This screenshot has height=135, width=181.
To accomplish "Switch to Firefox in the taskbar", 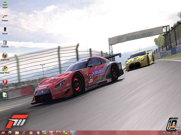I will pos(59,133).
